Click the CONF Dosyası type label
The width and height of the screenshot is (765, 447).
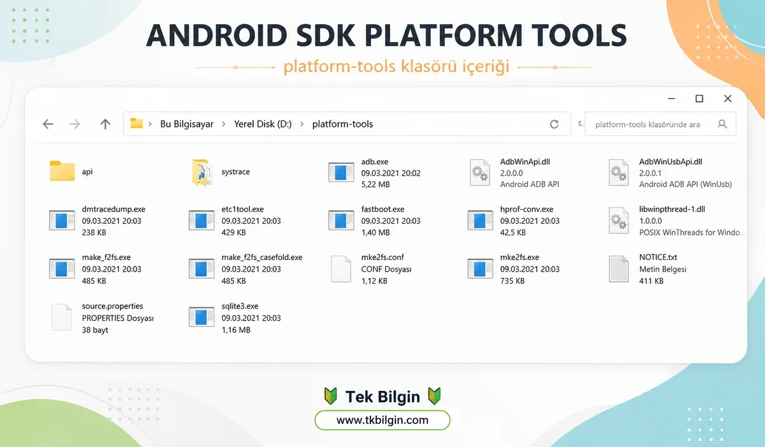click(386, 269)
